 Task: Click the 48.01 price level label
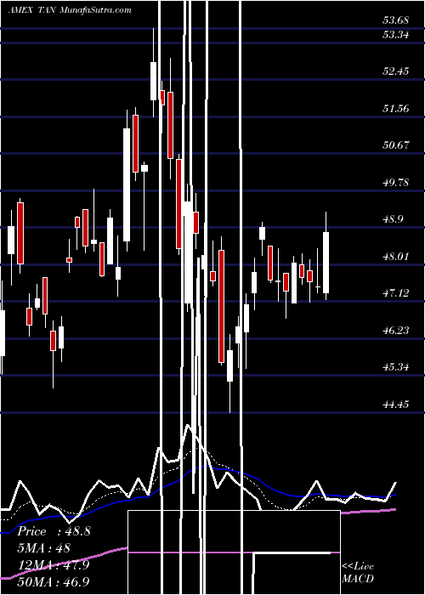tap(396, 256)
